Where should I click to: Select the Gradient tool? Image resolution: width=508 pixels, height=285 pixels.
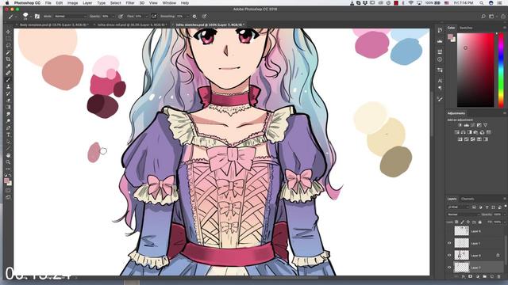tap(8, 107)
